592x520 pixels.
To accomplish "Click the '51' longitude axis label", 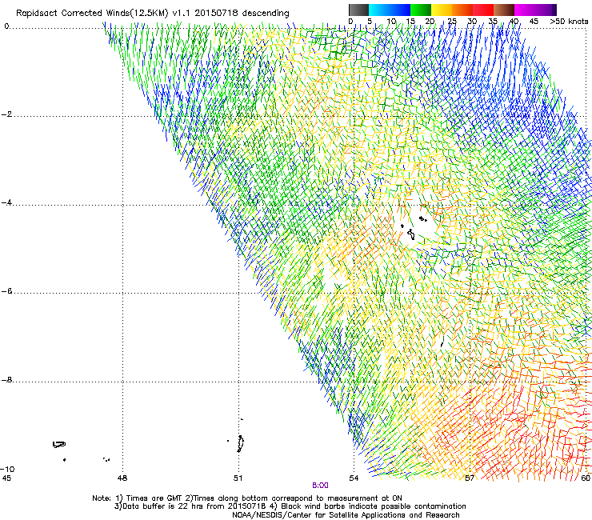I will 238,478.
